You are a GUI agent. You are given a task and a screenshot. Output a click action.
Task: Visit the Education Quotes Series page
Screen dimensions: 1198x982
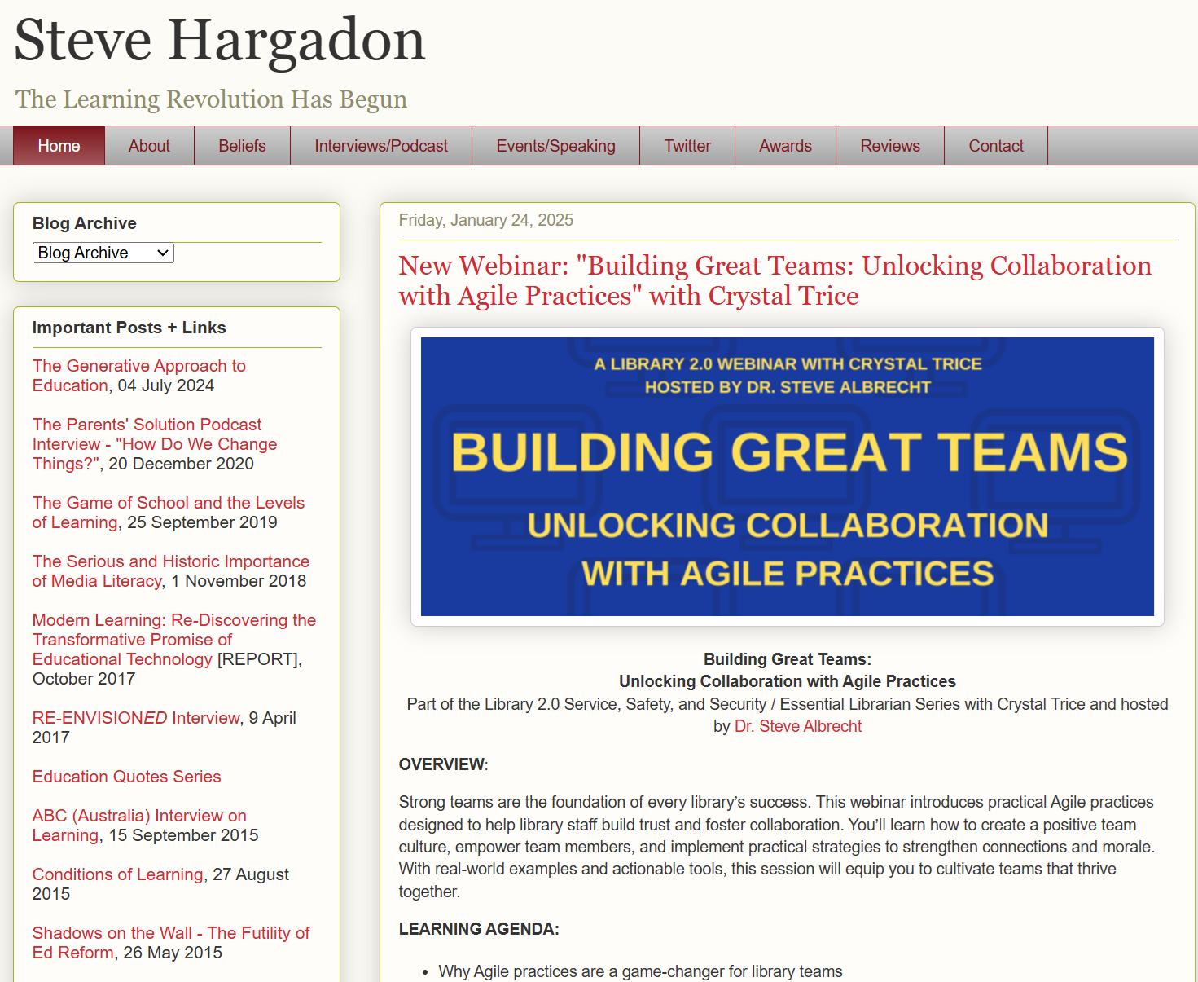(126, 777)
